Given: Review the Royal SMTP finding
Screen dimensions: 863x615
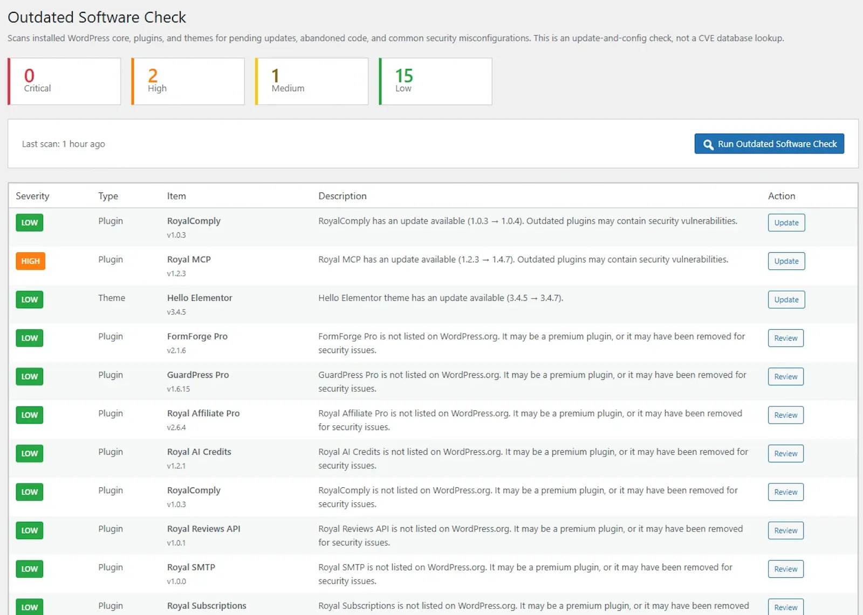Looking at the screenshot, I should (786, 569).
